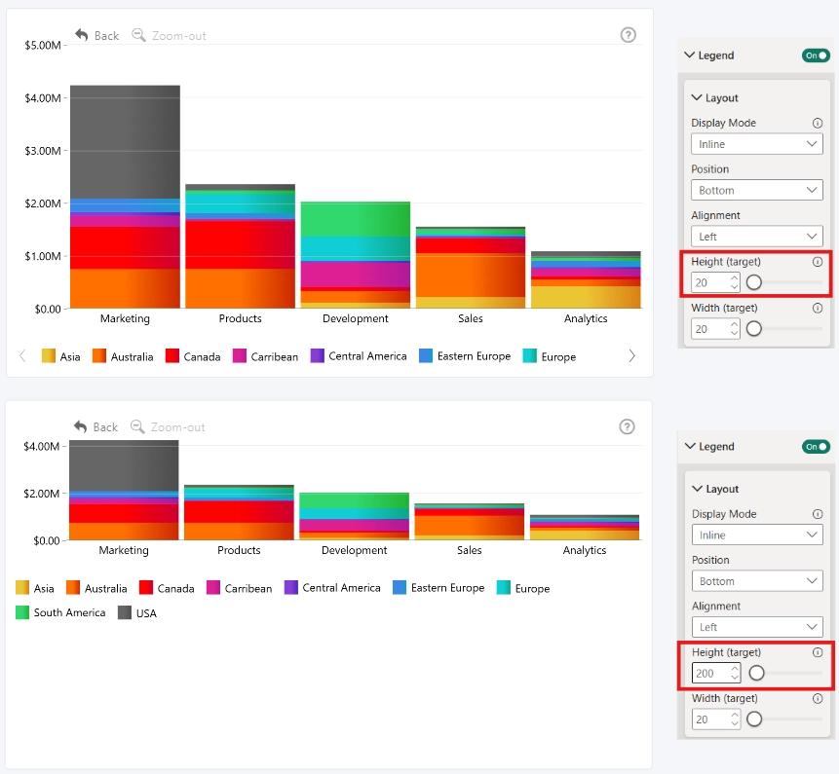Screen dimensions: 839x774
Task: Click the Width (target) field in the lower panel
Action: (x=716, y=719)
